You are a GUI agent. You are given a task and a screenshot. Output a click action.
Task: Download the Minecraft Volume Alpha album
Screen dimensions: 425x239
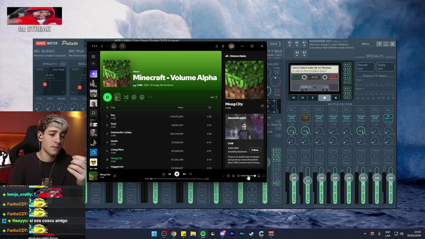[142, 97]
